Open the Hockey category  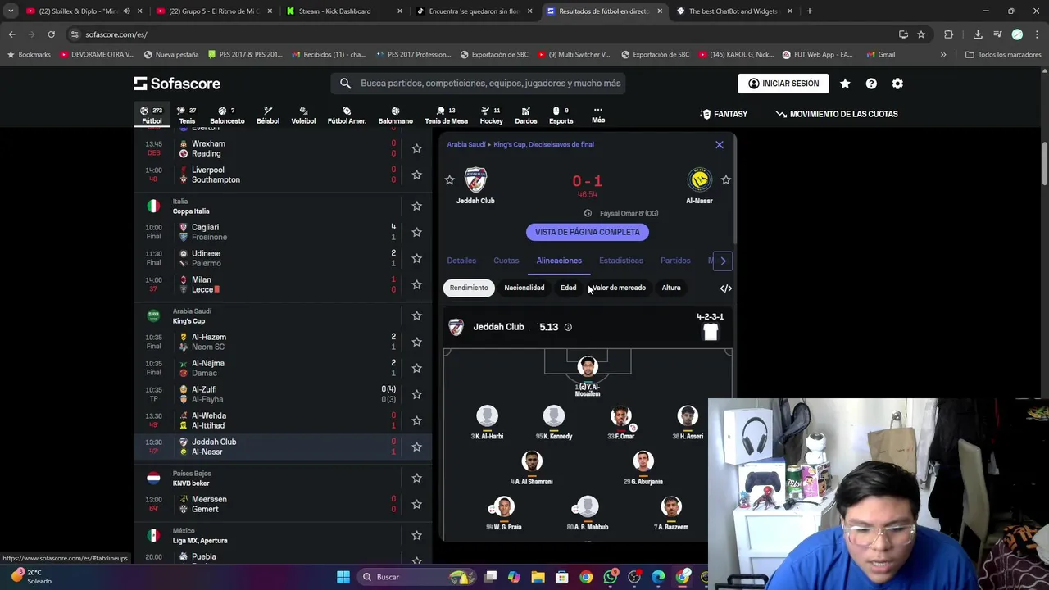pos(491,115)
